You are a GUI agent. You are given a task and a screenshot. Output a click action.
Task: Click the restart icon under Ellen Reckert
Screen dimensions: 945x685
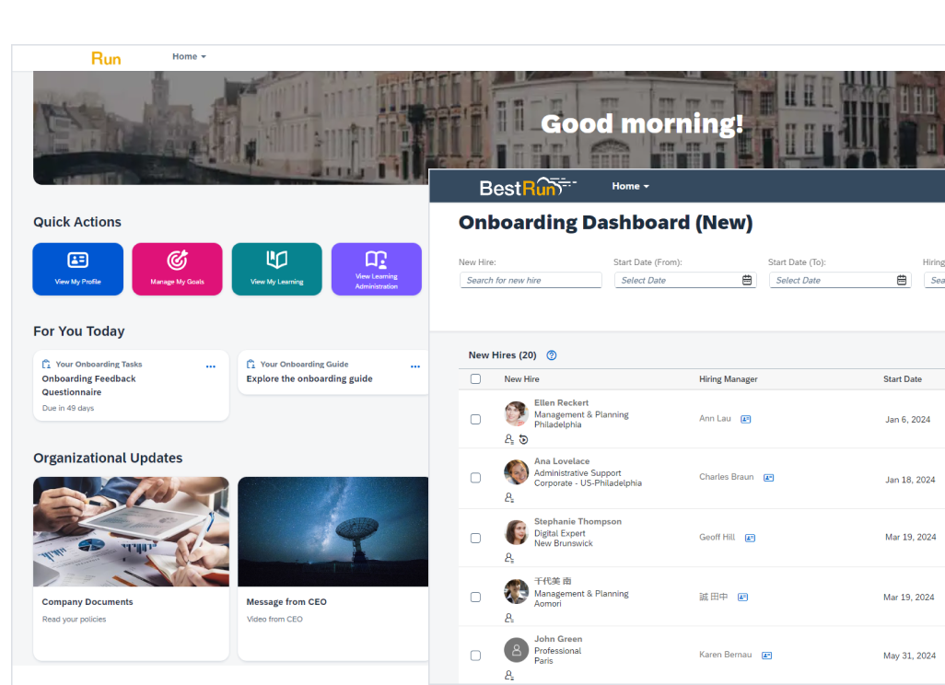pyautogui.click(x=524, y=440)
